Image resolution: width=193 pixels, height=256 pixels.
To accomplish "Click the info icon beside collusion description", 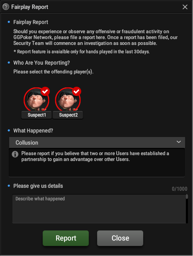I will click(x=15, y=154).
